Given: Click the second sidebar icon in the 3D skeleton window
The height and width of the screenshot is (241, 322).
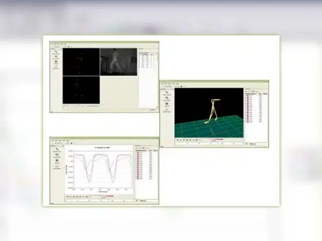Looking at the screenshot, I should point(167,98).
